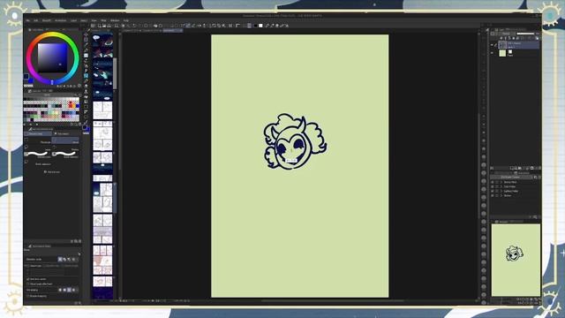Click the page manager vertical scrollbar

[115, 74]
